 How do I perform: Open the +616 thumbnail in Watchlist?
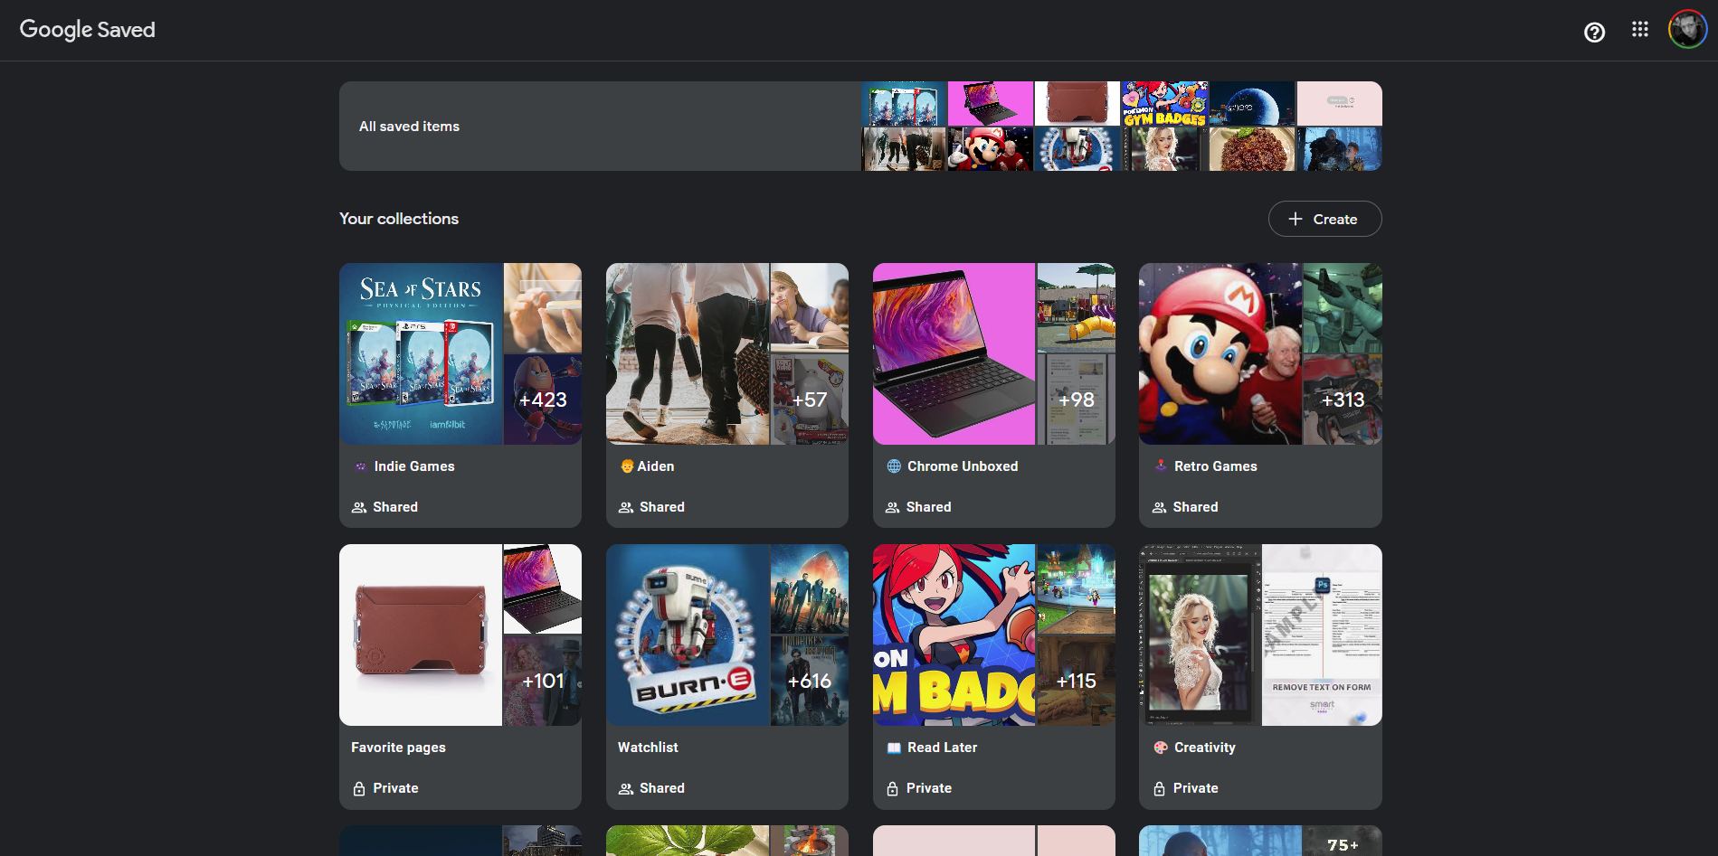pyautogui.click(x=810, y=681)
